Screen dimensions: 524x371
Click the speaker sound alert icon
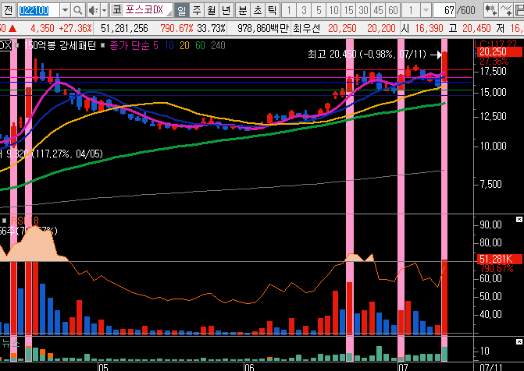tap(93, 10)
